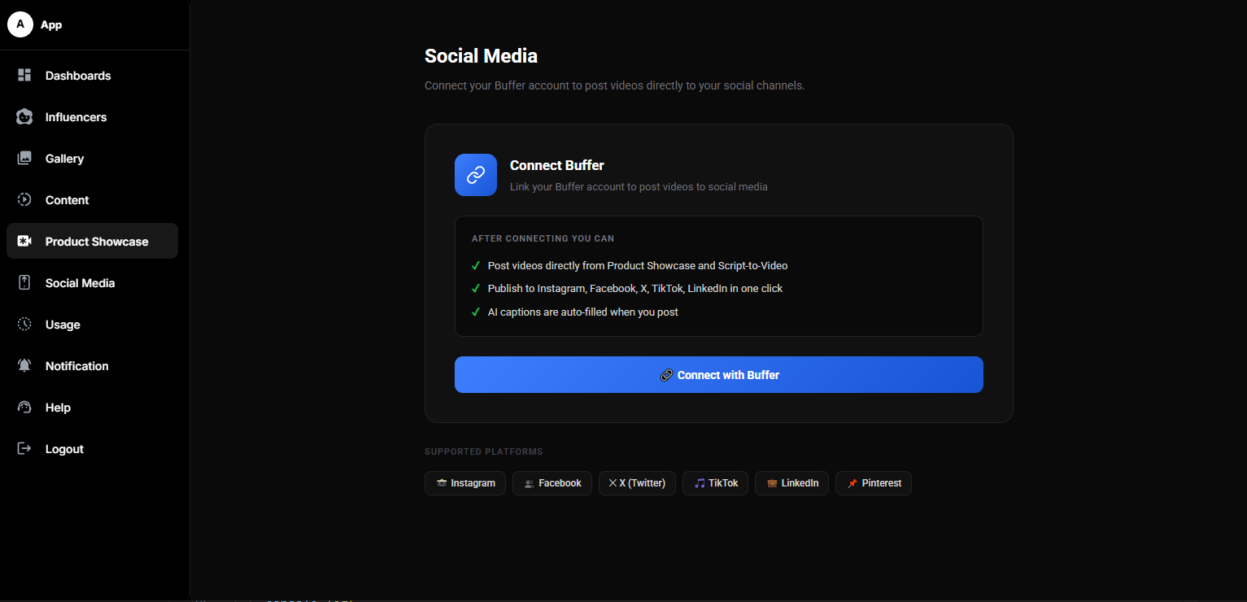
Task: Click the App avatar letter A
Action: [x=20, y=24]
